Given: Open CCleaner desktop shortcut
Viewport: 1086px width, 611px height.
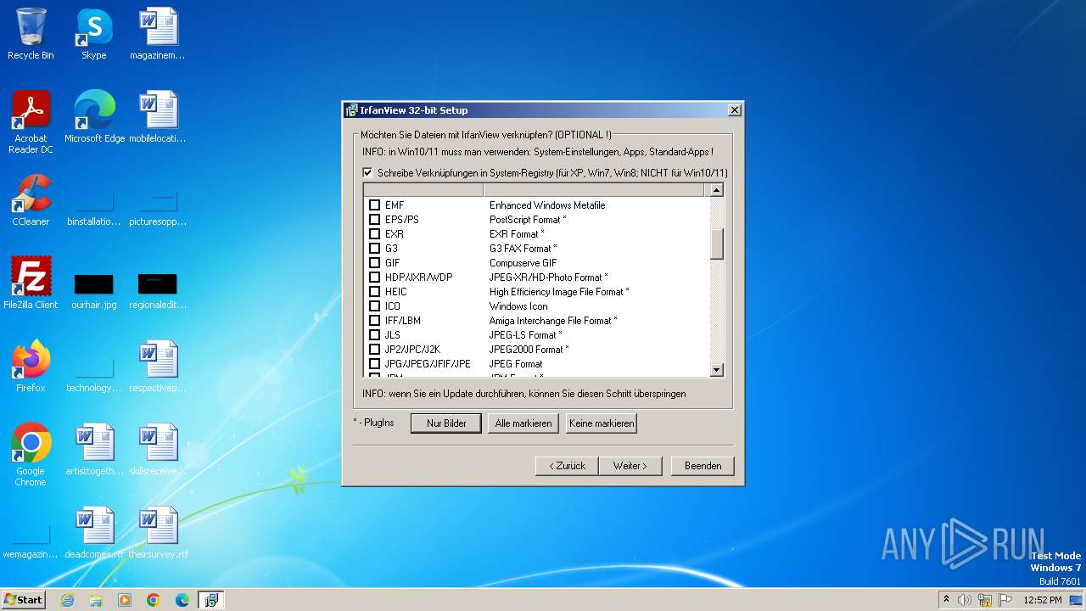Looking at the screenshot, I should (x=31, y=200).
